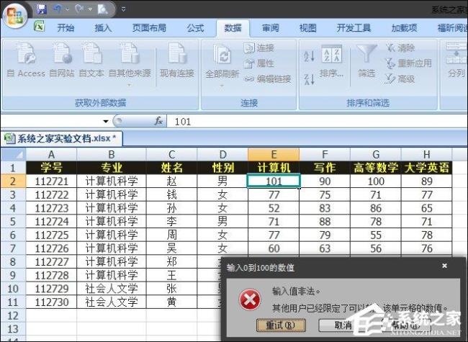Screen dimensions: 468x342
Task: Click the 取消 button in the dialog
Action: coord(342,325)
